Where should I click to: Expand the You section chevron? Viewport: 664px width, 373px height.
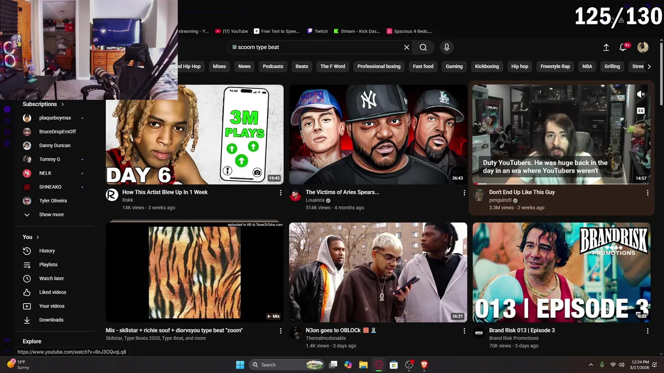pos(37,237)
